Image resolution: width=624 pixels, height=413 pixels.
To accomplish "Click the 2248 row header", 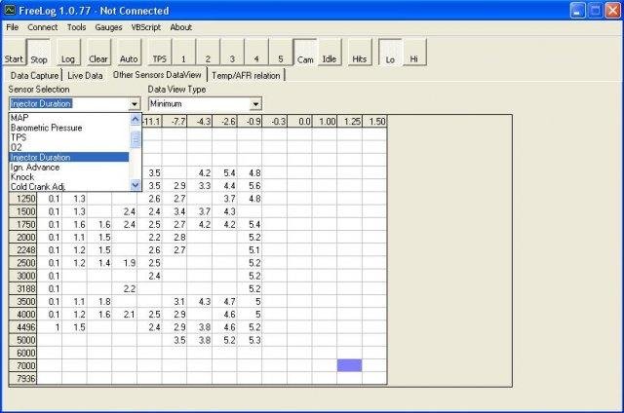I will [x=23, y=250].
